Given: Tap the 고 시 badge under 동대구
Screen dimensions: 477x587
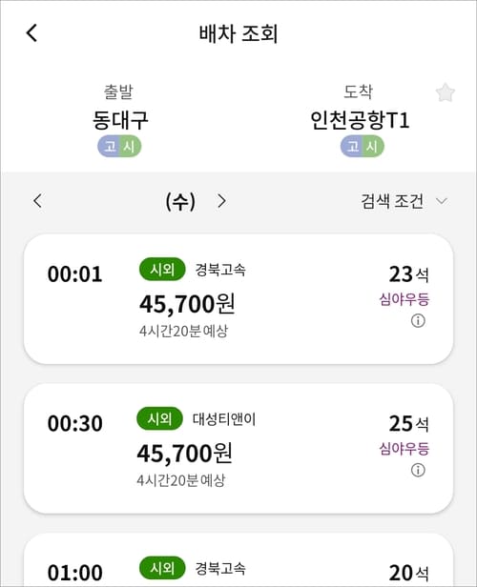Looking at the screenshot, I should pyautogui.click(x=119, y=146).
